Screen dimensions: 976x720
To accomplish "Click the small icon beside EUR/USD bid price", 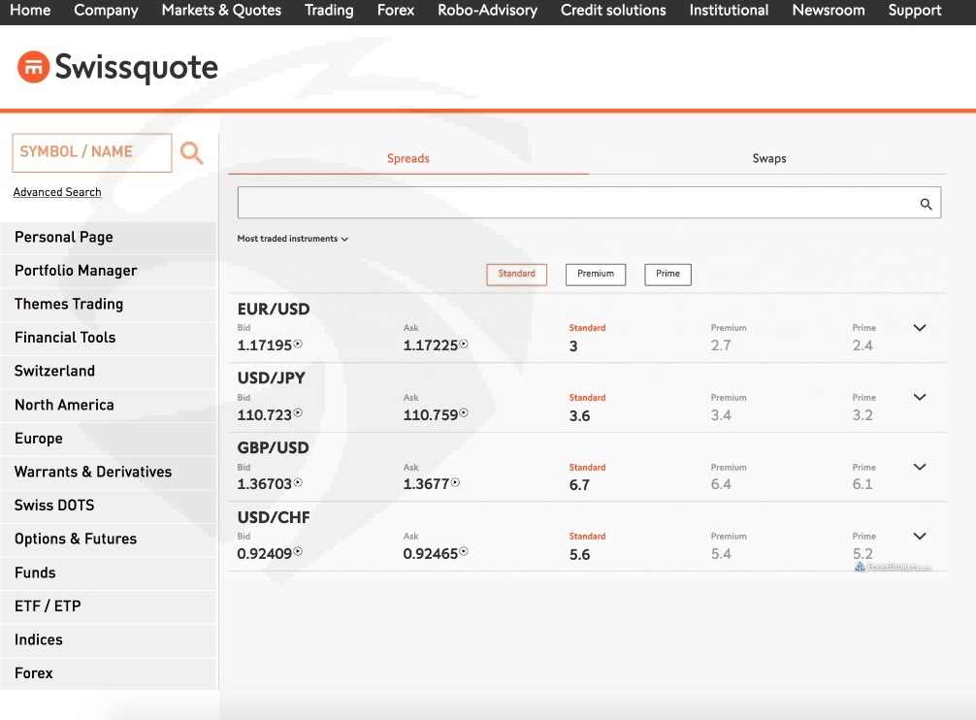I will (x=298, y=344).
